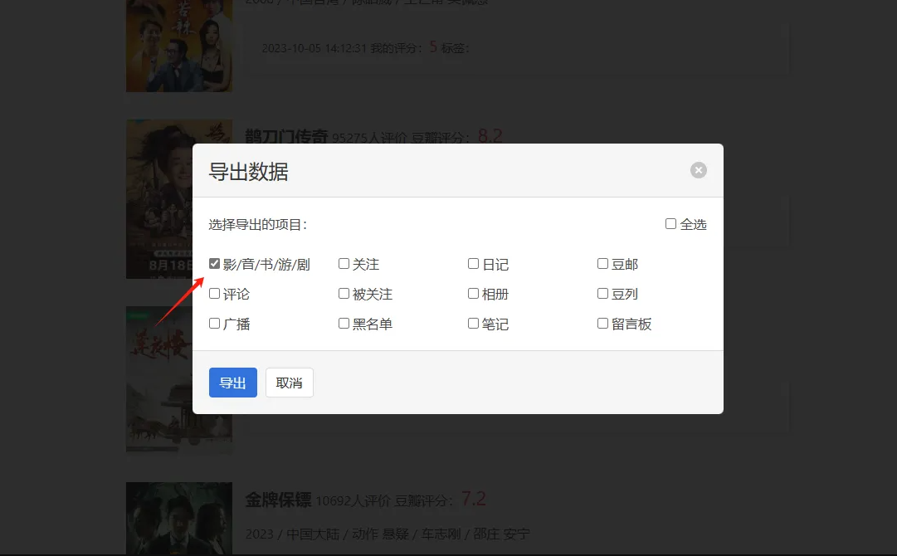This screenshot has width=897, height=556.
Task: Select the 豆邮 checkbox
Action: 603,264
